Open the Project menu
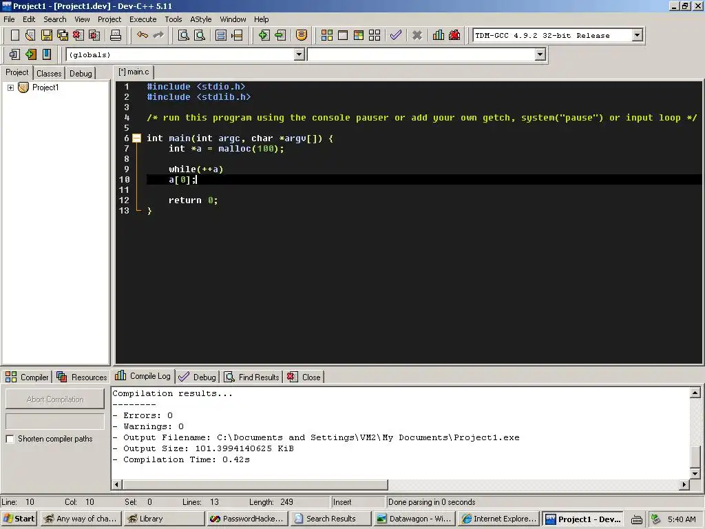Screen dimensions: 705x529 (109, 19)
